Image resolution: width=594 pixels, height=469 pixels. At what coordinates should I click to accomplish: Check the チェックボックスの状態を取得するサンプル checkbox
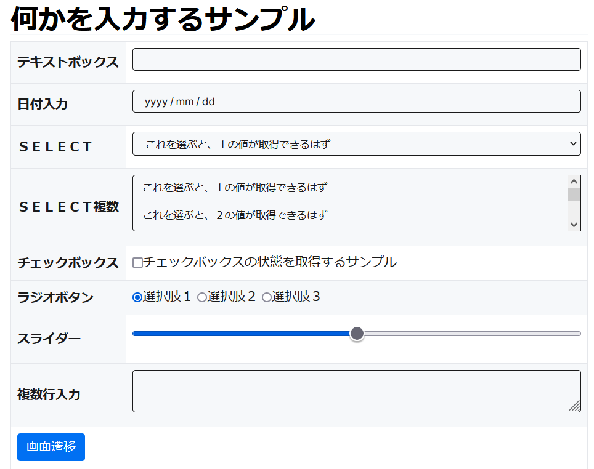(137, 262)
